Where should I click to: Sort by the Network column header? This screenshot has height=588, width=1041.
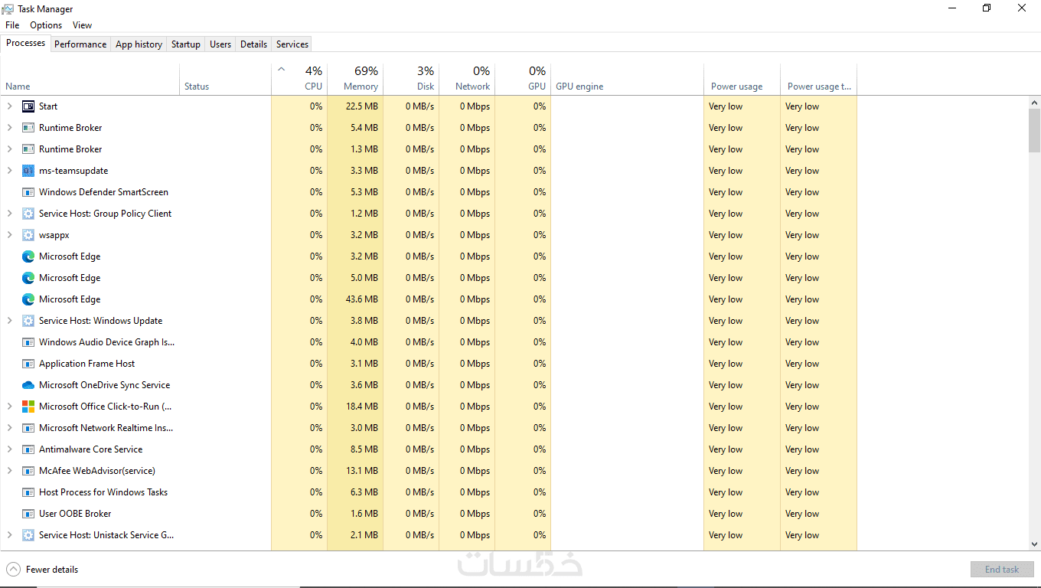pyautogui.click(x=467, y=79)
